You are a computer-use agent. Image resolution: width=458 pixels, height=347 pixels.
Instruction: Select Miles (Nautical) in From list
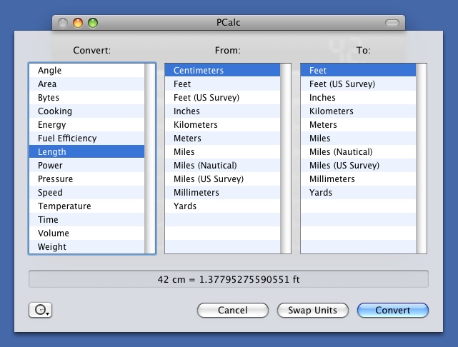(205, 166)
